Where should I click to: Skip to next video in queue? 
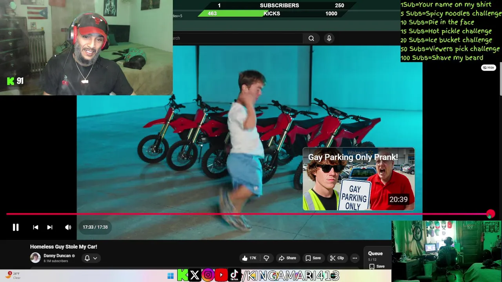pyautogui.click(x=50, y=227)
